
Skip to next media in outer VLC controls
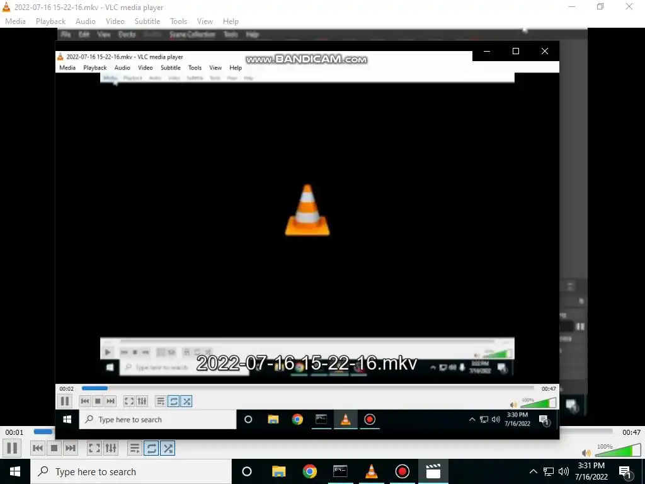click(71, 448)
